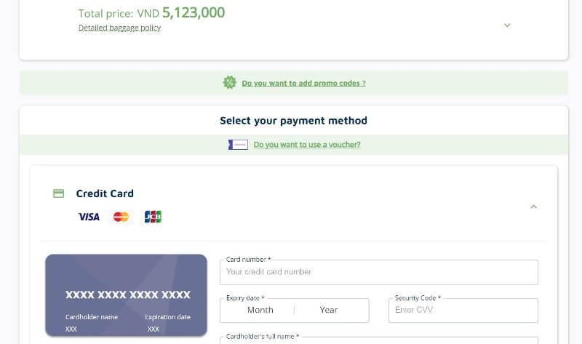
Task: Focus the Card number input field
Action: click(x=379, y=272)
